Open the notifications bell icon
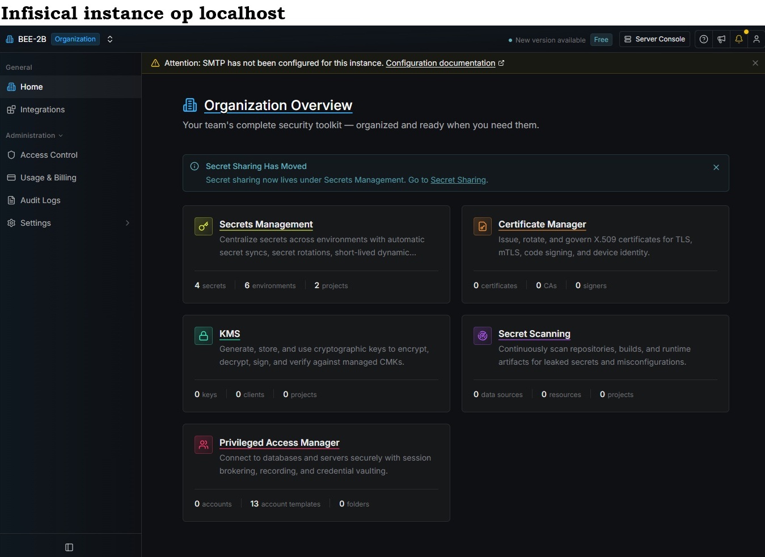The height and width of the screenshot is (557, 765). point(739,39)
